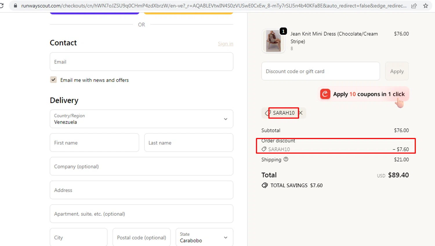
Task: Click the Discount code or gift card field
Action: pos(321,71)
